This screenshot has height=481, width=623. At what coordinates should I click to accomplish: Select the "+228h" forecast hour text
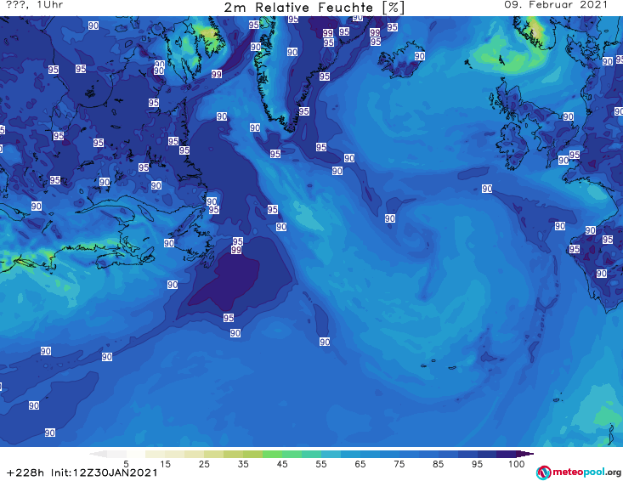coord(25,473)
